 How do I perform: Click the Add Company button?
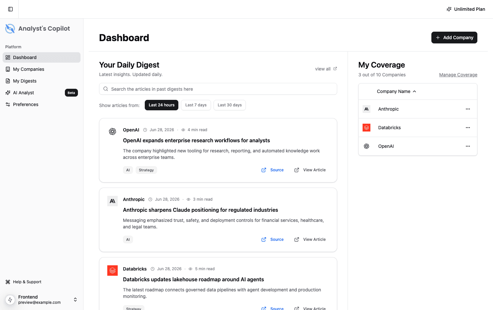pos(454,38)
